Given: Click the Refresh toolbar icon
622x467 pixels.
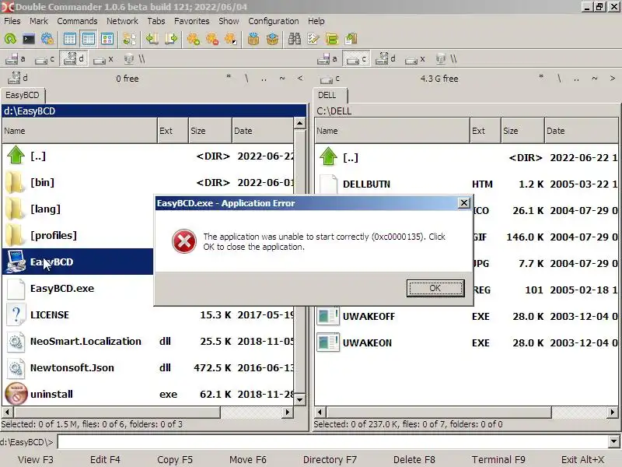Looking at the screenshot, I should [x=10, y=39].
